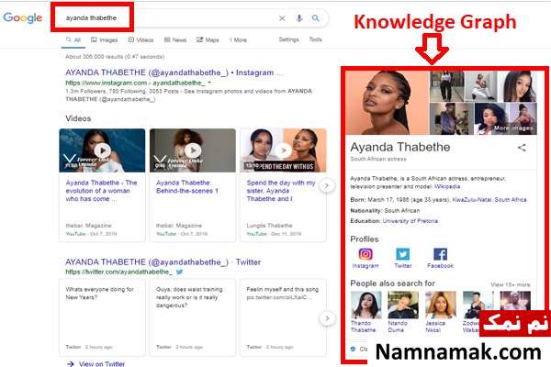The height and width of the screenshot is (367, 551).
Task: Show next videos with carousel arrow
Action: tap(327, 185)
